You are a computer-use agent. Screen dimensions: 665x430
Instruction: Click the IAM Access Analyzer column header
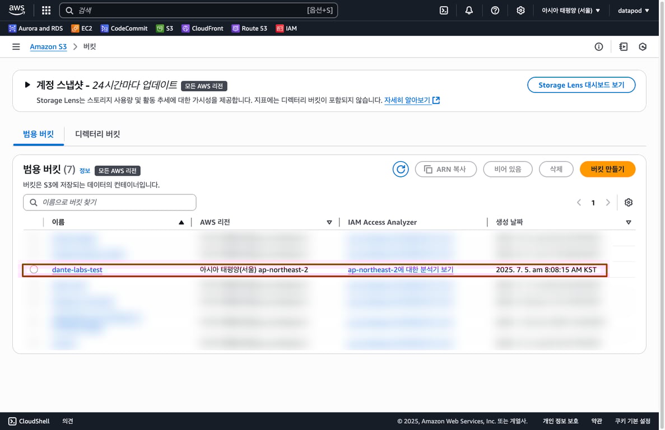[382, 222]
